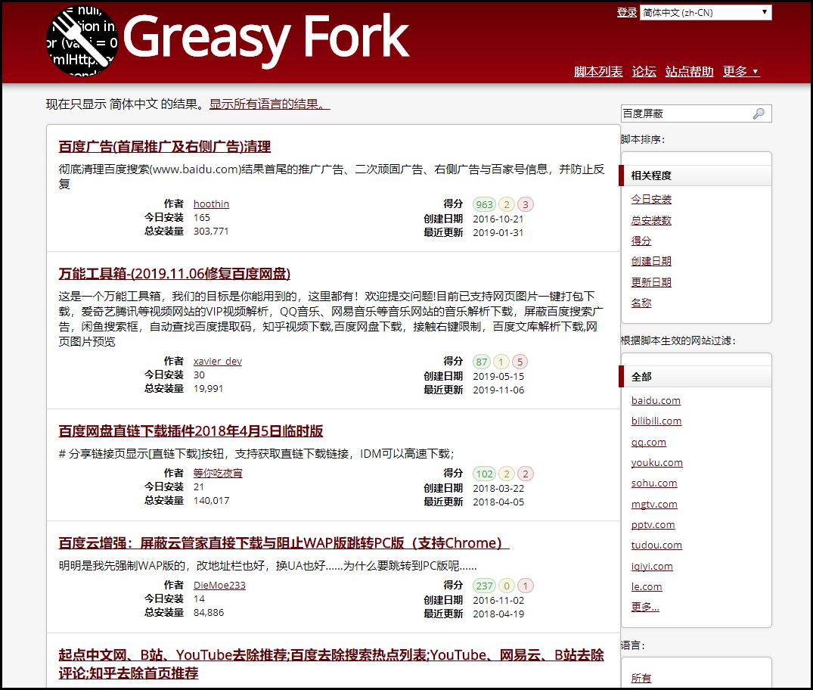Filter scripts by mgtv.com
The width and height of the screenshot is (813, 690).
[x=654, y=505]
